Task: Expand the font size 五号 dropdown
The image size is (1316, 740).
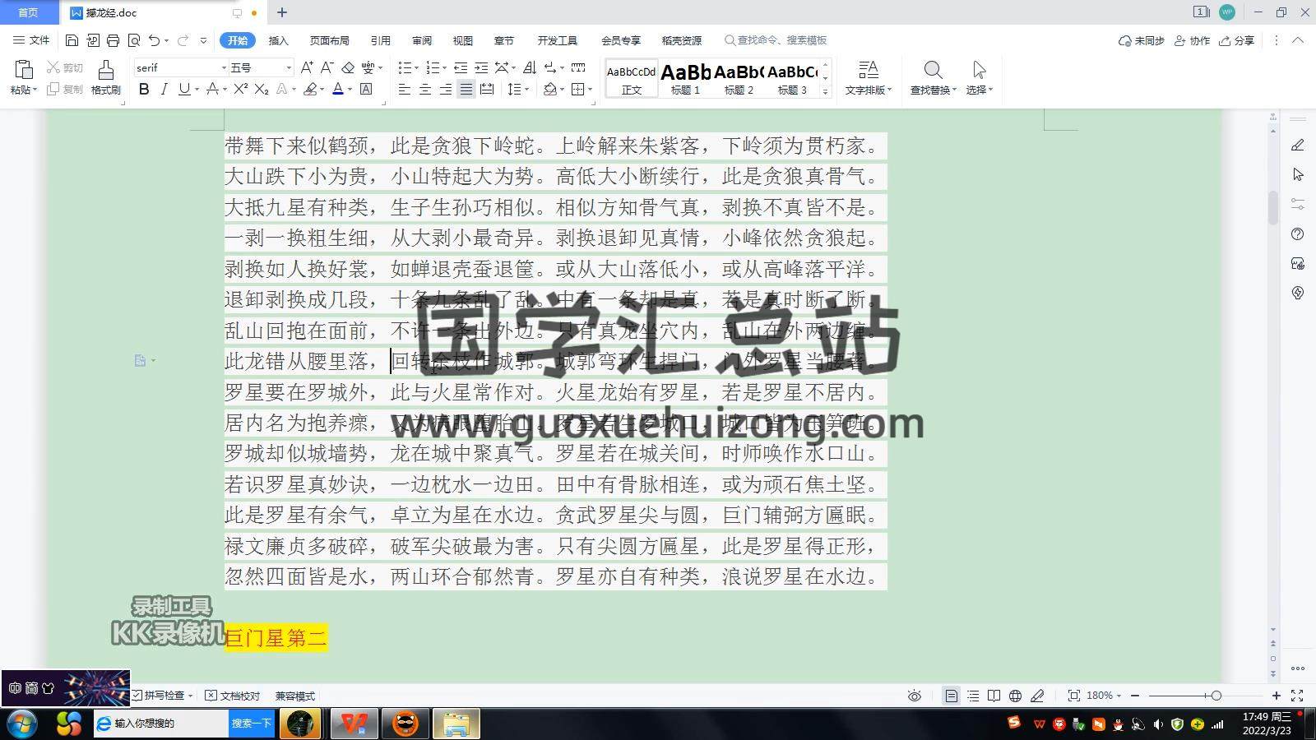Action: tap(288, 67)
